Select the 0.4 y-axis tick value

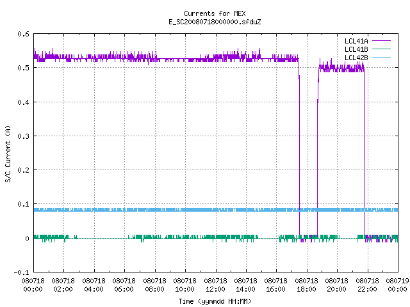23,102
